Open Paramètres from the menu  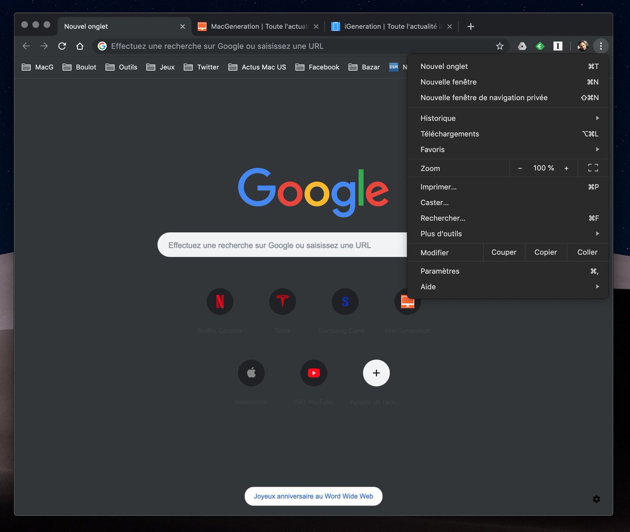[x=508, y=271]
